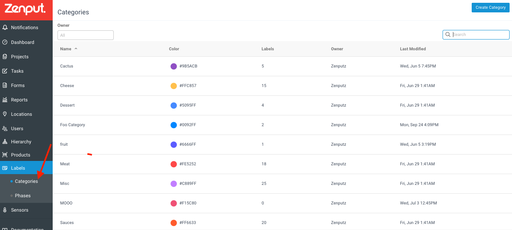512x230 pixels.
Task: Open the Forms menu item
Action: point(26,85)
